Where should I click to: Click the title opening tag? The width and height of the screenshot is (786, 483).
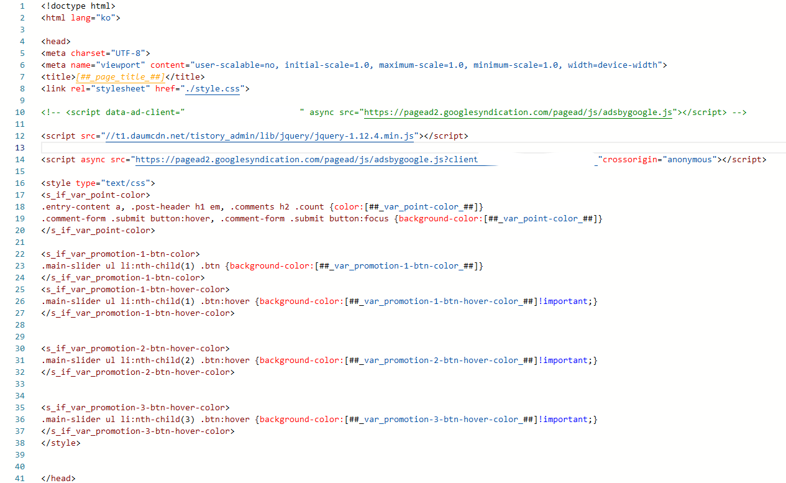(58, 76)
